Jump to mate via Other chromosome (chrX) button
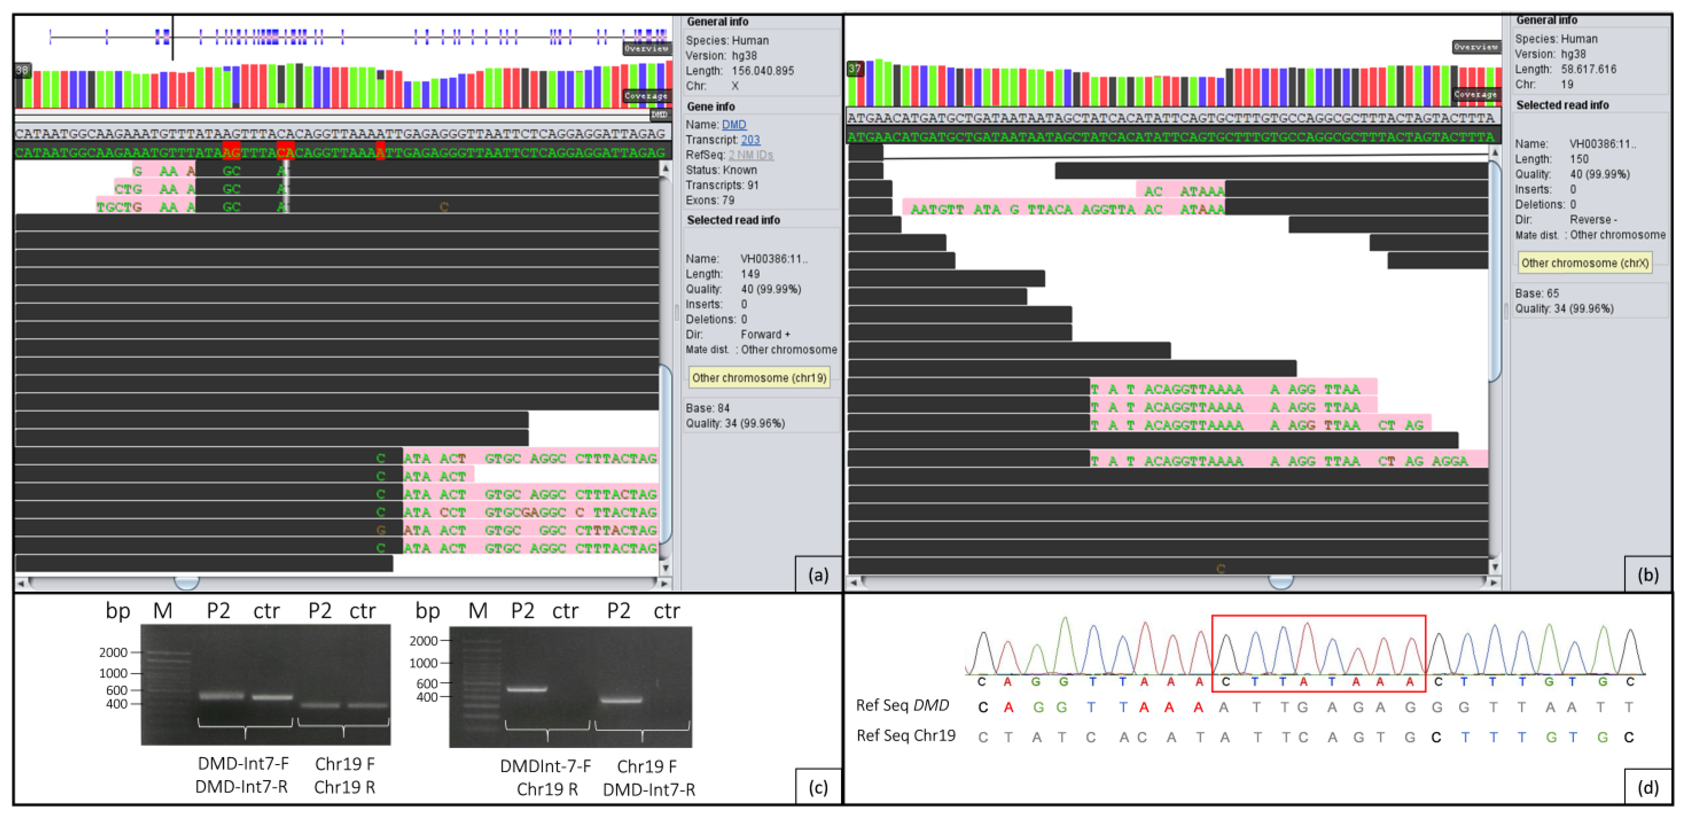The image size is (1684, 816). coord(1585,263)
